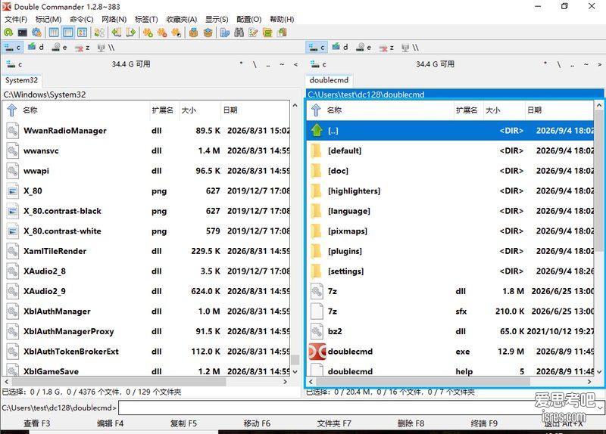This screenshot has height=434, width=606.
Task: Open network \\ in the right drive bar
Action: coord(410,48)
